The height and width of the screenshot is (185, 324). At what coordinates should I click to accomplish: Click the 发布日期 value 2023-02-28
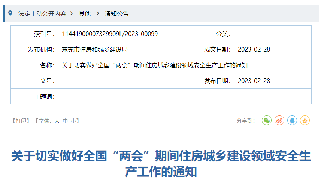coord(254,81)
